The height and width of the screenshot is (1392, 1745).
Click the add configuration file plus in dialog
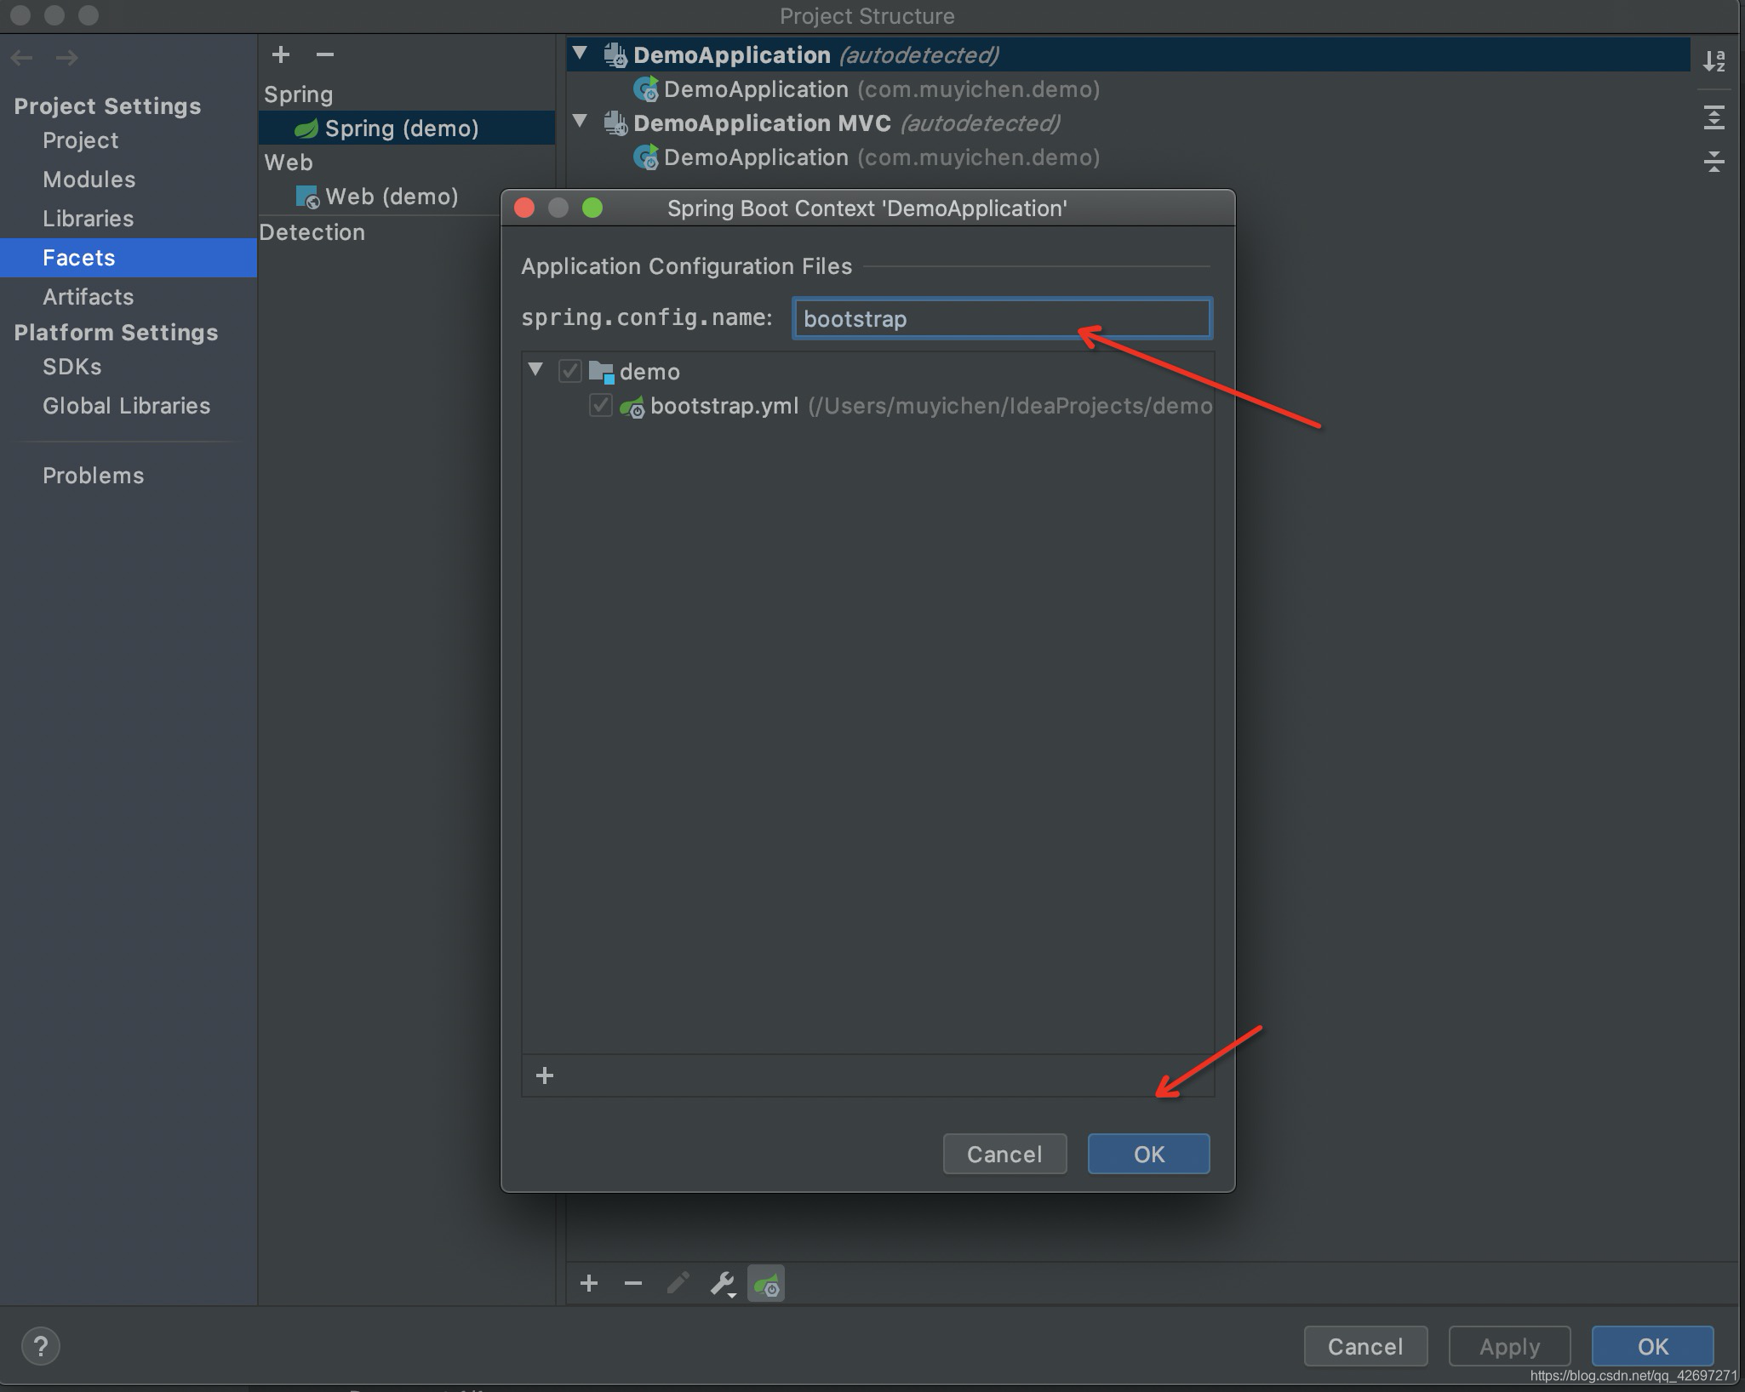click(x=545, y=1076)
